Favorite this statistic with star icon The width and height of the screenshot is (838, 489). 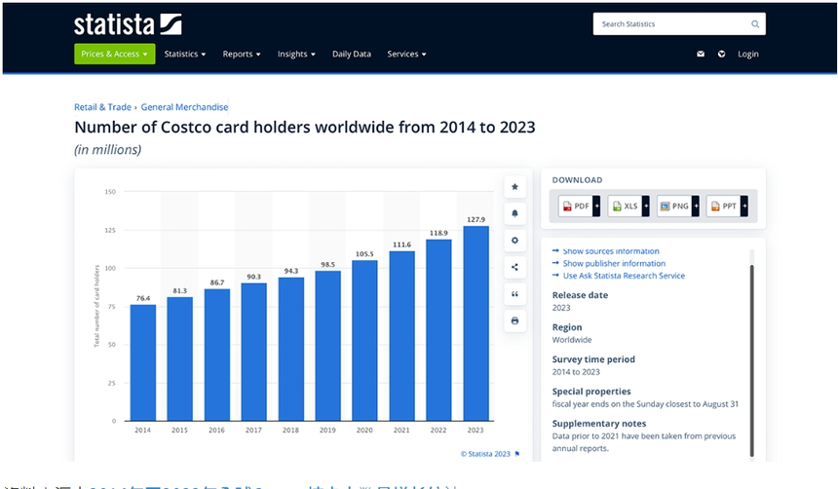[x=514, y=186]
